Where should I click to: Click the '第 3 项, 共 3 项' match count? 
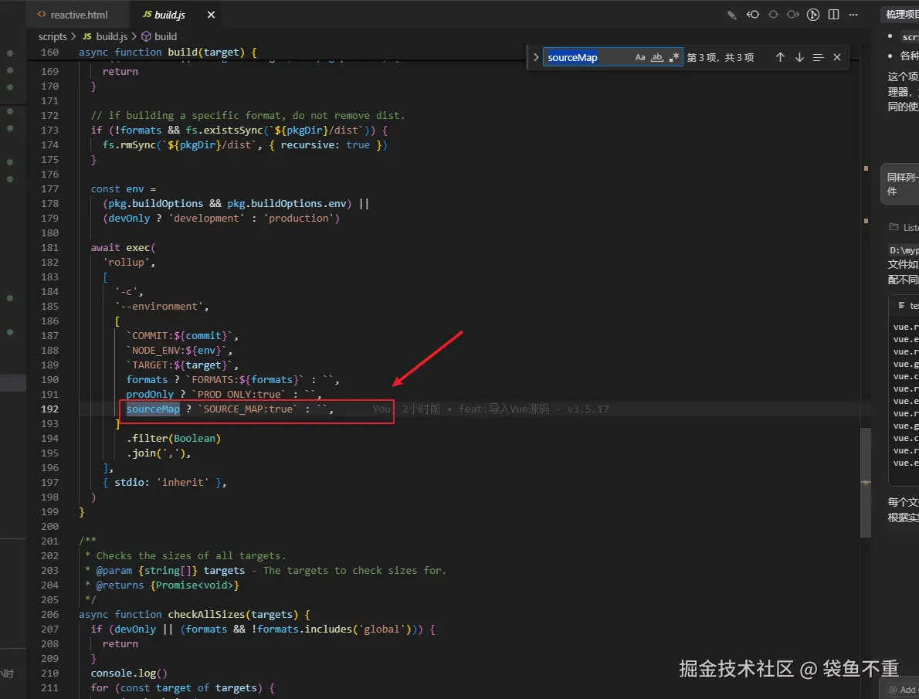click(721, 57)
